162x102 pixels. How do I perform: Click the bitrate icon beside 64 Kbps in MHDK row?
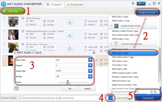[x=45, y=25]
